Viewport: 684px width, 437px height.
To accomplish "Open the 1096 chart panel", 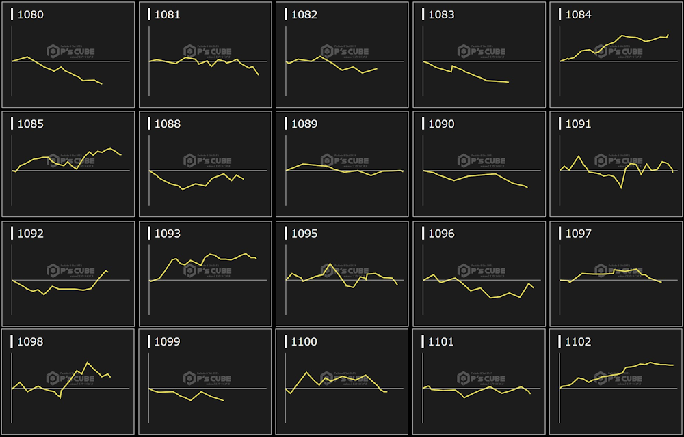I will [x=479, y=273].
